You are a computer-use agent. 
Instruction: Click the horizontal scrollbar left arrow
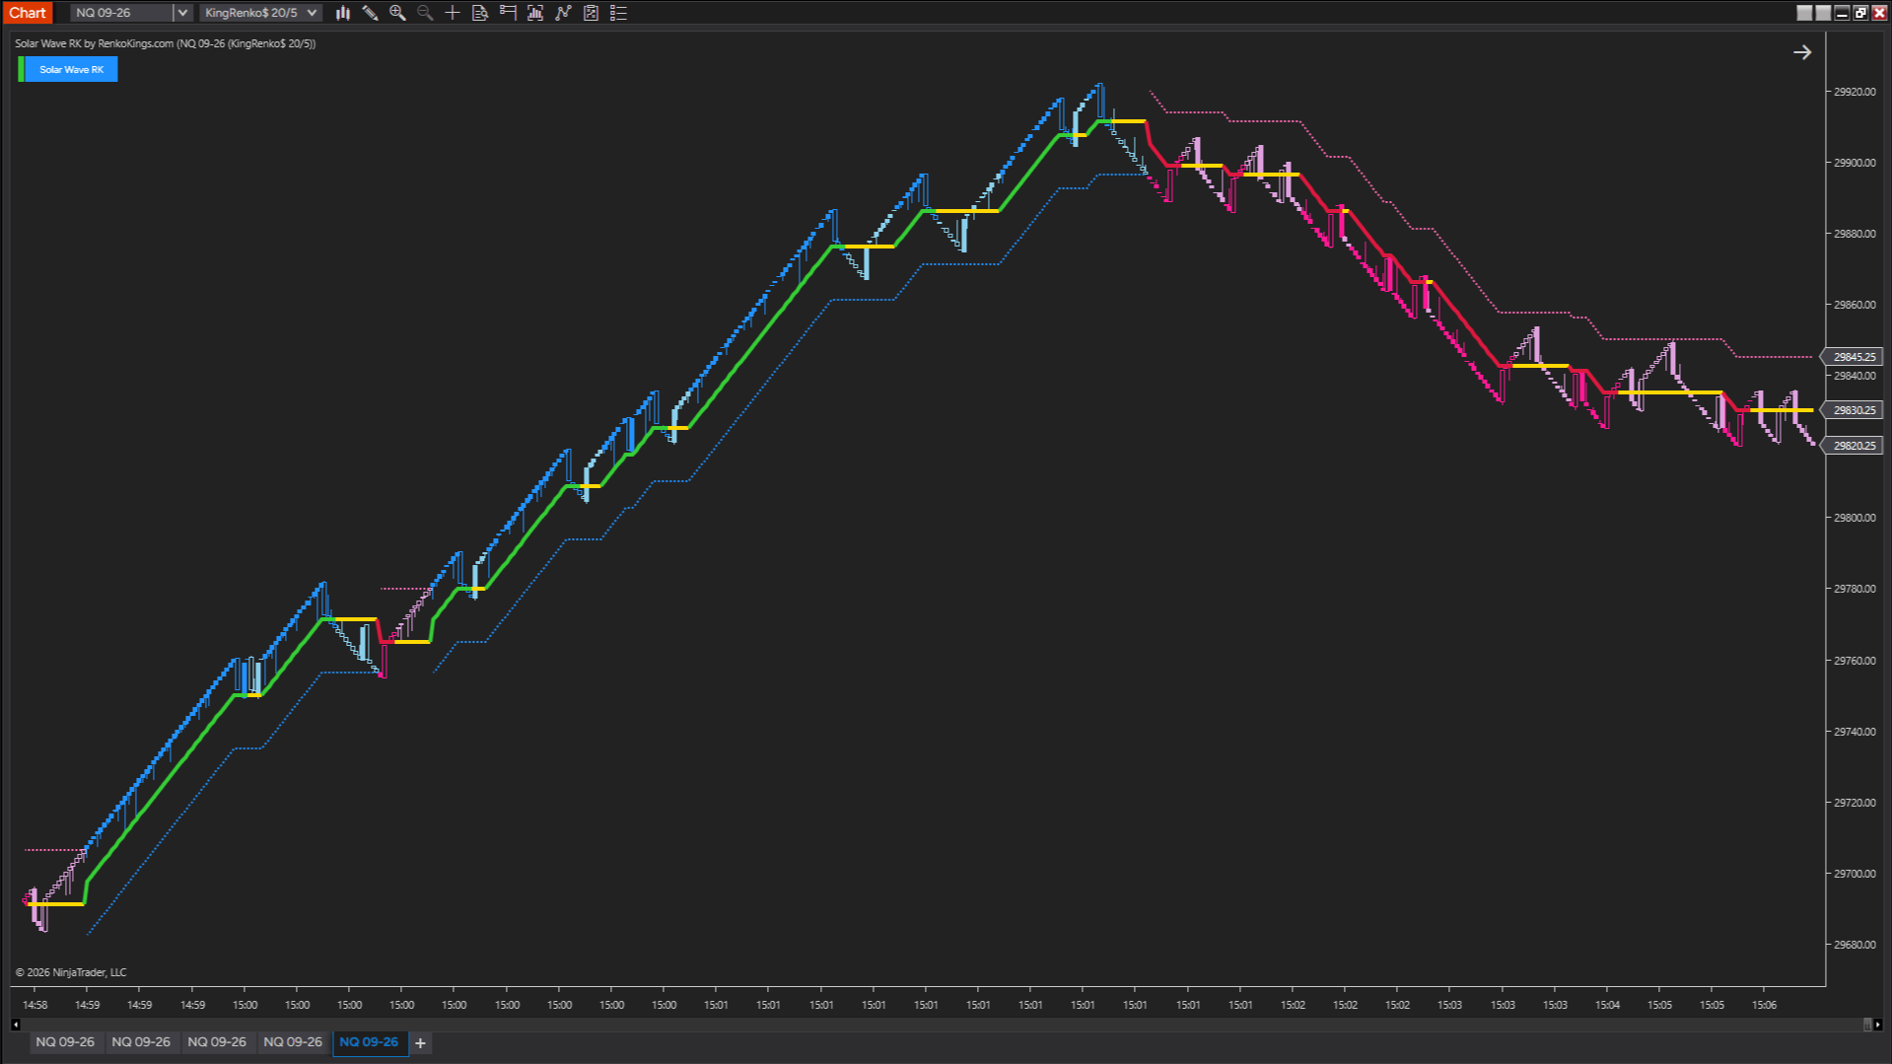pos(16,1025)
